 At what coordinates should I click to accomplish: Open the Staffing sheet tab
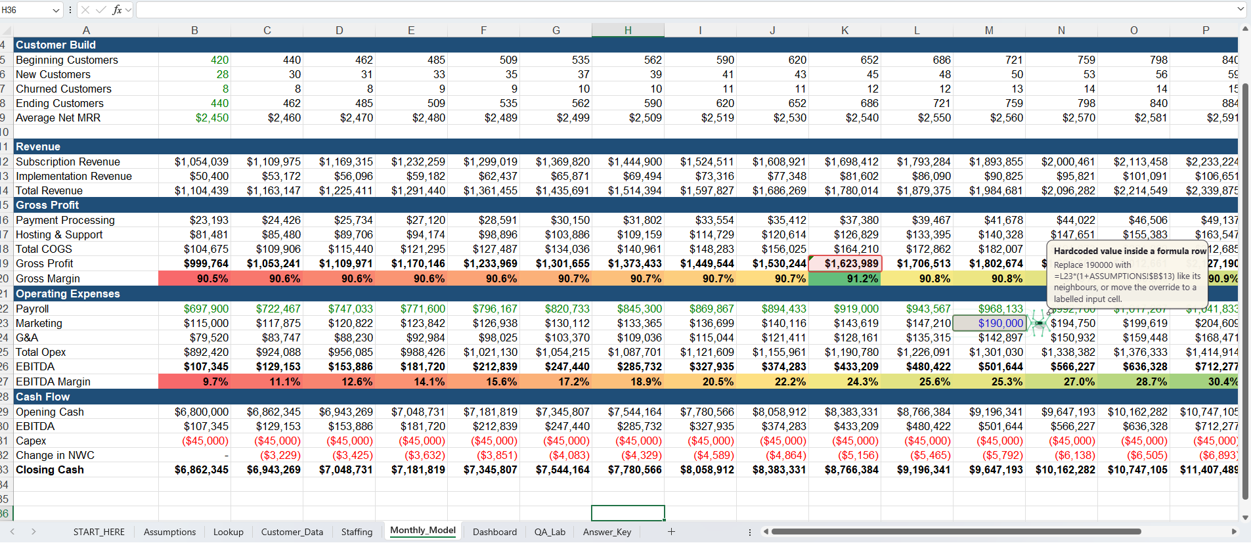[357, 532]
